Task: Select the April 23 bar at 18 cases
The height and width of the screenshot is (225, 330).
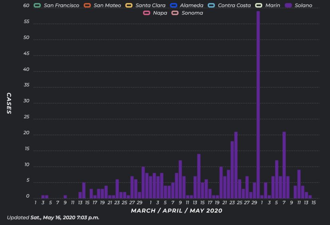Action: (232, 170)
